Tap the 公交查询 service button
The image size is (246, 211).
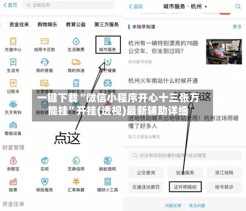tap(146, 173)
